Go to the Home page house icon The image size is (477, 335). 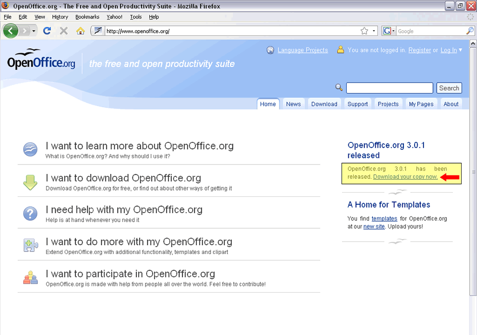click(x=80, y=31)
